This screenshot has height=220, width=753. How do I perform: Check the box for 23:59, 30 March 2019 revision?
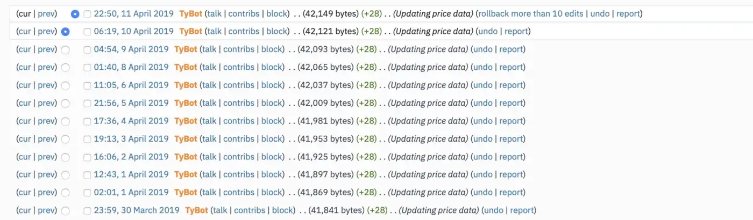point(87,211)
